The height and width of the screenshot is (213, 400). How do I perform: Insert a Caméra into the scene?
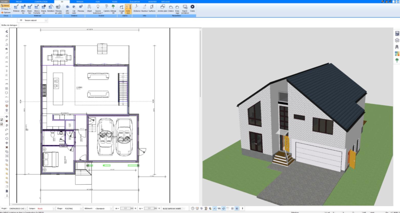(107, 8)
